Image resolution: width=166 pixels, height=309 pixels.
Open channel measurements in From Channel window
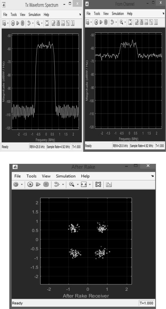[146, 22]
